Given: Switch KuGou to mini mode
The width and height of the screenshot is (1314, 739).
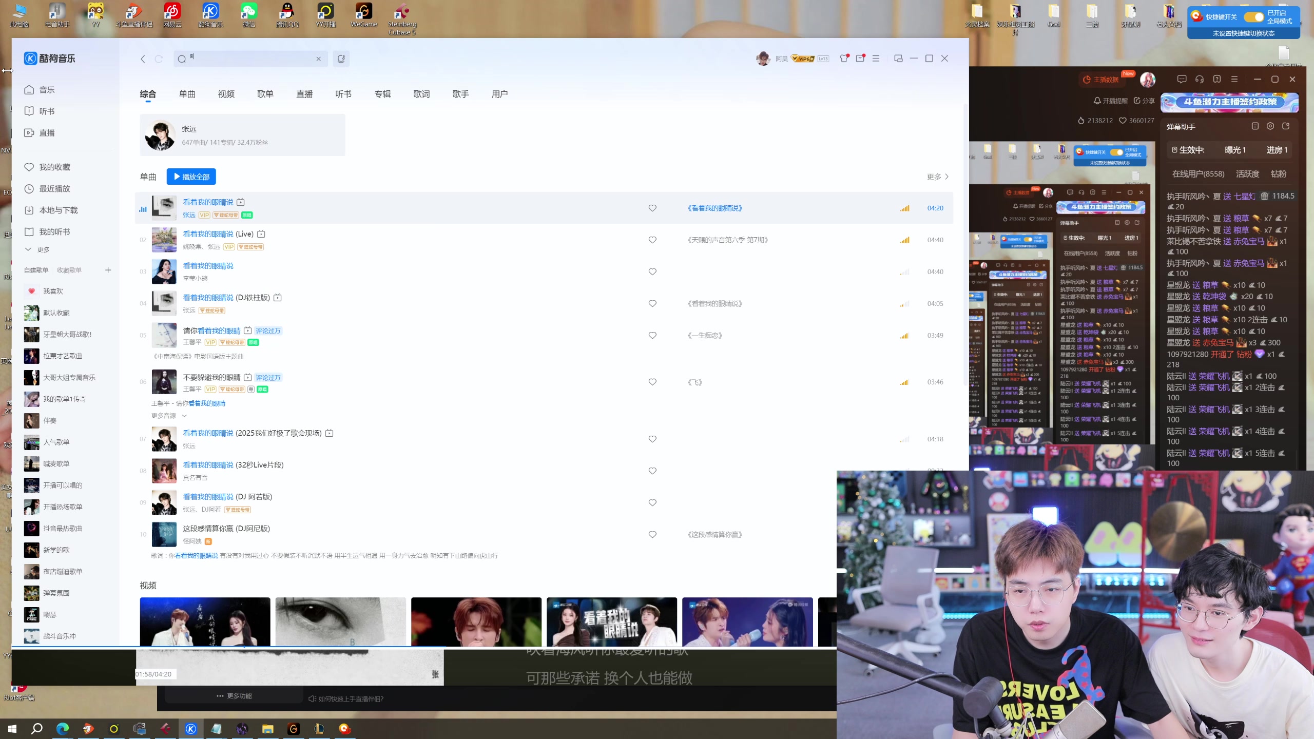Looking at the screenshot, I should tap(898, 59).
